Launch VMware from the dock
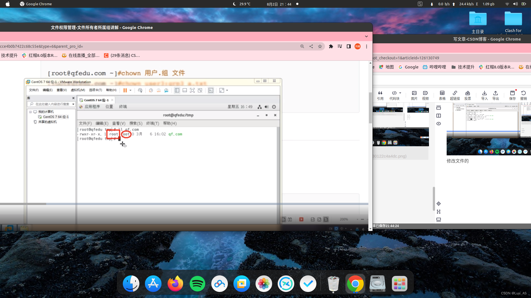The image size is (531, 298). tap(242, 284)
